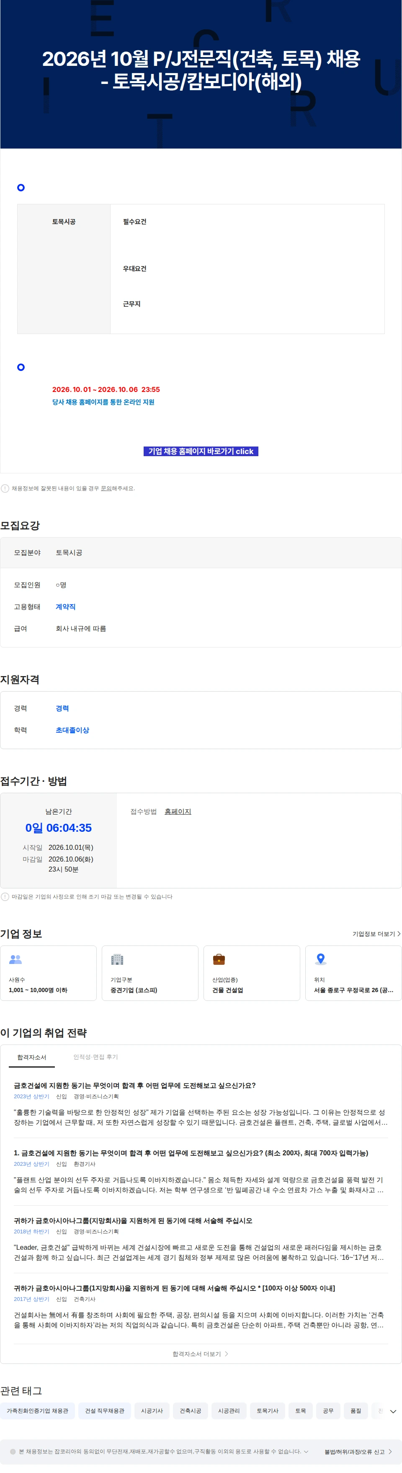Open essay titled 1. 금호건설에 지원한 동기는
This screenshot has height=1473, width=402.
click(x=191, y=1153)
